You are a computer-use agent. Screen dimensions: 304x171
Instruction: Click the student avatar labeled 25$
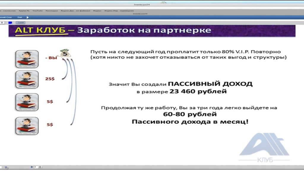[x=27, y=80]
